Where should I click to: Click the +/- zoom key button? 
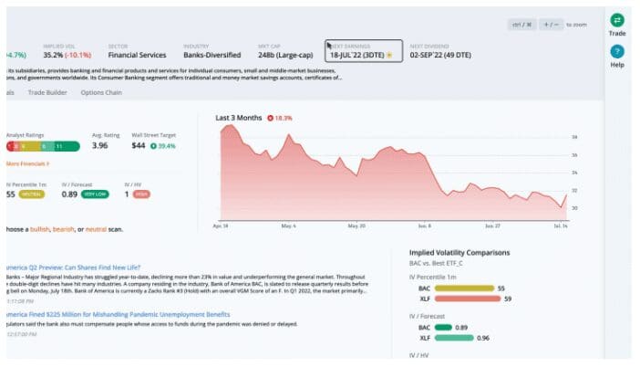(549, 25)
